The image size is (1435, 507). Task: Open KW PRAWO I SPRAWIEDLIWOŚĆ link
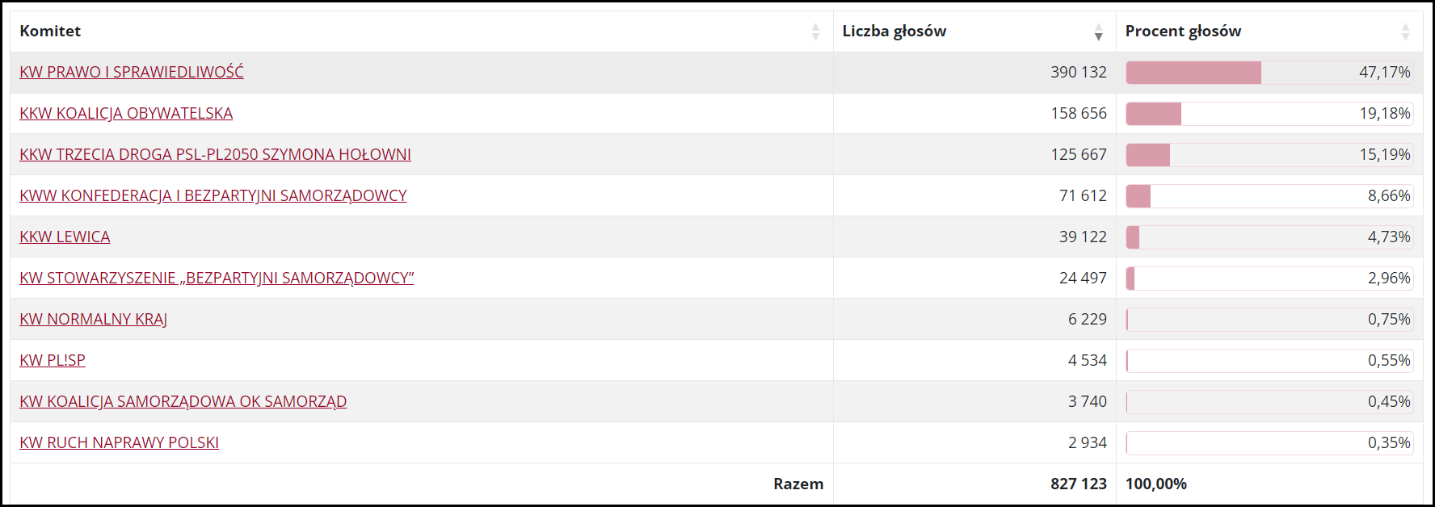tap(132, 72)
